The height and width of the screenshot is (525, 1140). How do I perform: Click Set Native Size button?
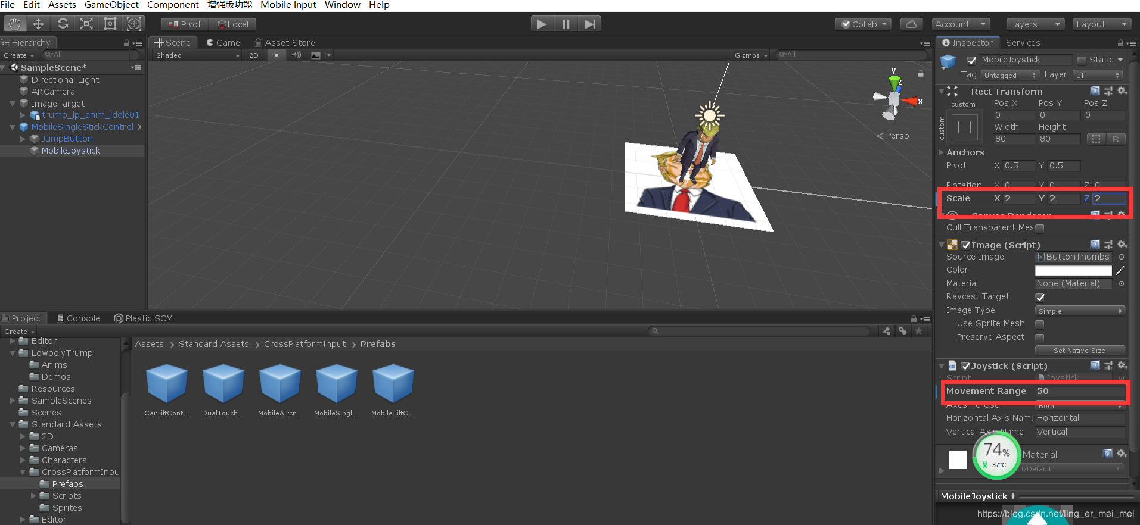pos(1080,351)
